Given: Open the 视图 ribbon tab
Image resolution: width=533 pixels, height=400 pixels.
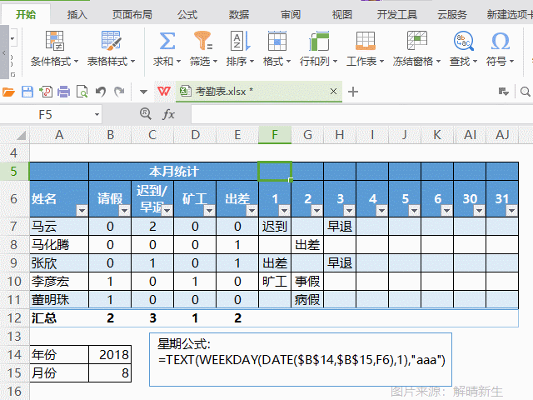Looking at the screenshot, I should (x=342, y=15).
